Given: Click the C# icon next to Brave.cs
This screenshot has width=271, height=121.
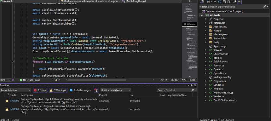Looking at the screenshot, I should [x=211, y=50].
